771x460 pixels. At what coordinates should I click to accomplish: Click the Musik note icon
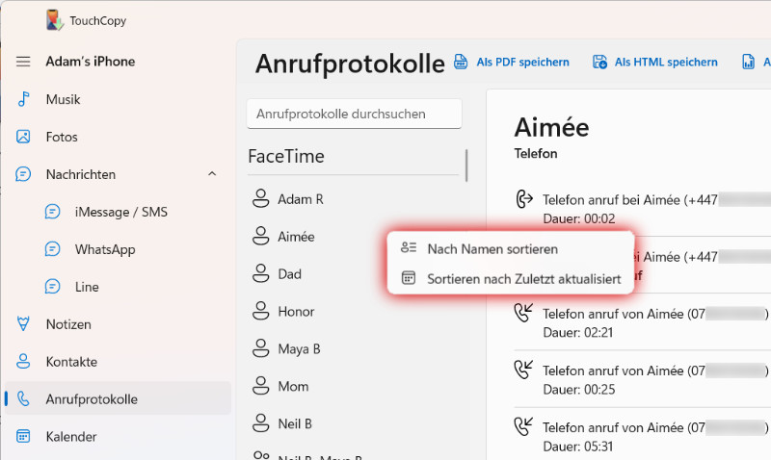click(24, 99)
